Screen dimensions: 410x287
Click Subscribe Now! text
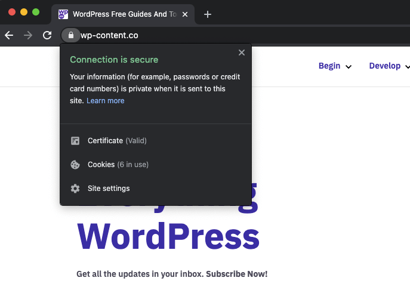tap(237, 274)
